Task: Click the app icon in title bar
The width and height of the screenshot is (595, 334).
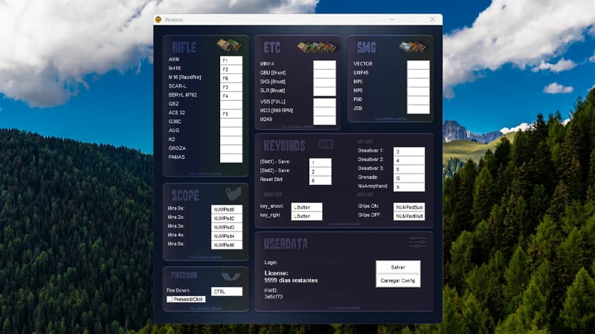Action: (x=158, y=19)
